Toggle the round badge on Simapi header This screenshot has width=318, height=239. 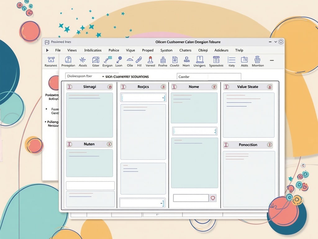point(110,87)
